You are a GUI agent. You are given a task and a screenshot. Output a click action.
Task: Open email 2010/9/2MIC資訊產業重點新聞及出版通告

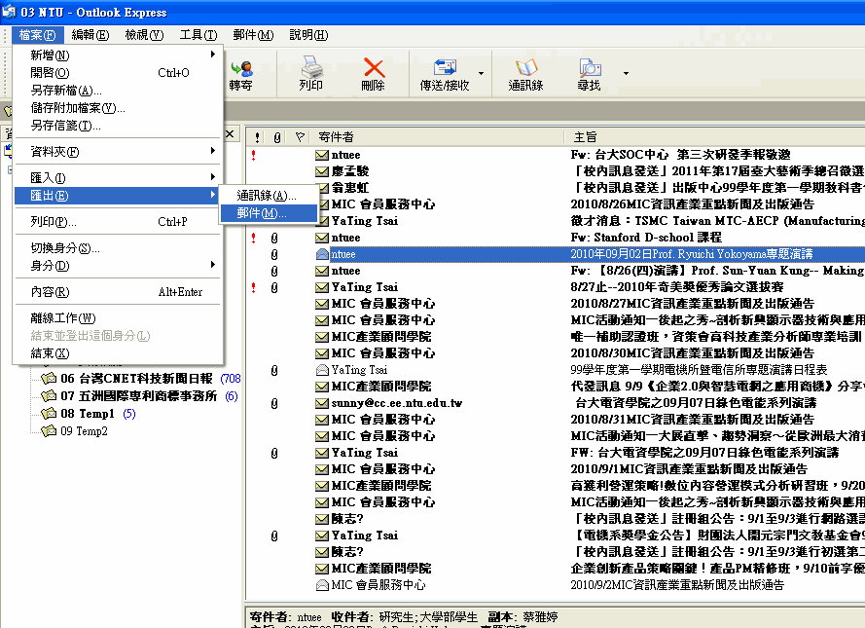click(x=677, y=585)
